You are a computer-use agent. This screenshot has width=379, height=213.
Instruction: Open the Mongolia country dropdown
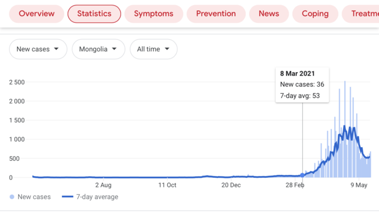coord(99,49)
